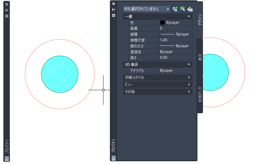Select the 画層 value 0 field
Viewport: 253px width, 164px height.
176,28
